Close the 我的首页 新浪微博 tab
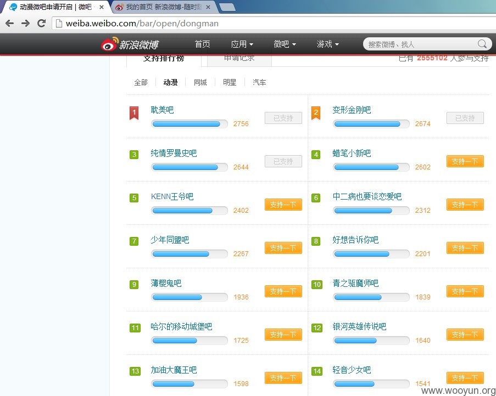 coord(208,7)
